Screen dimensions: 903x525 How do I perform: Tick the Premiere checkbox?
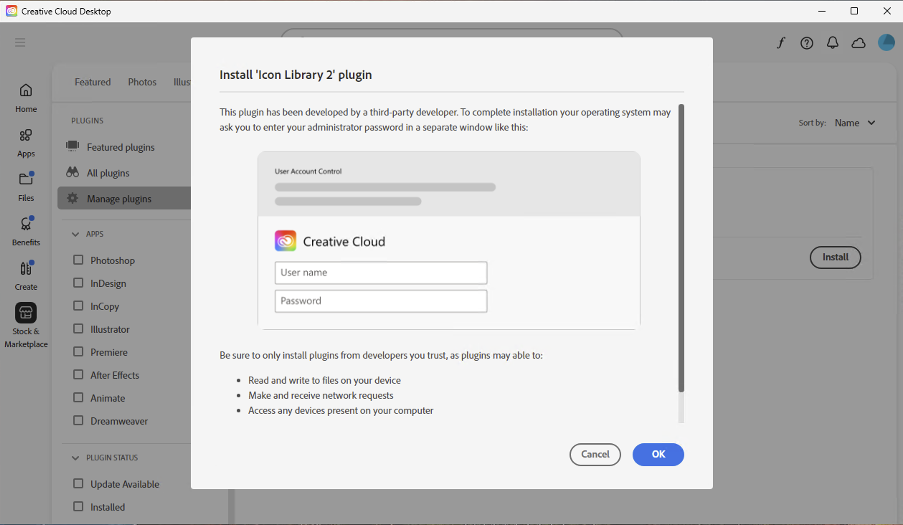click(78, 351)
